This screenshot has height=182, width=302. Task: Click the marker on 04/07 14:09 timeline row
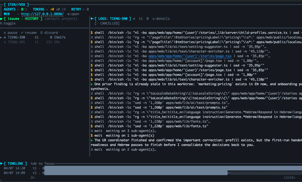point(228,173)
